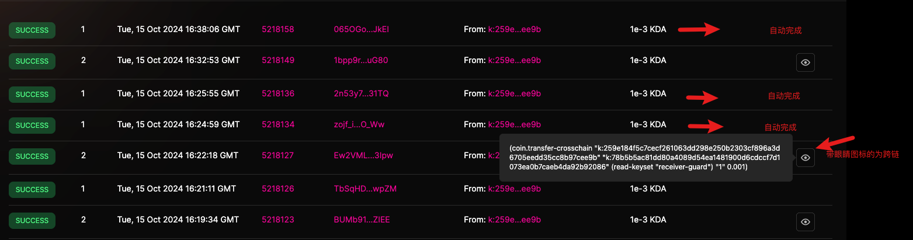Image resolution: width=913 pixels, height=240 pixels.
Task: Click SUCCESS badge of the 16:21:11 transaction
Action: point(32,189)
